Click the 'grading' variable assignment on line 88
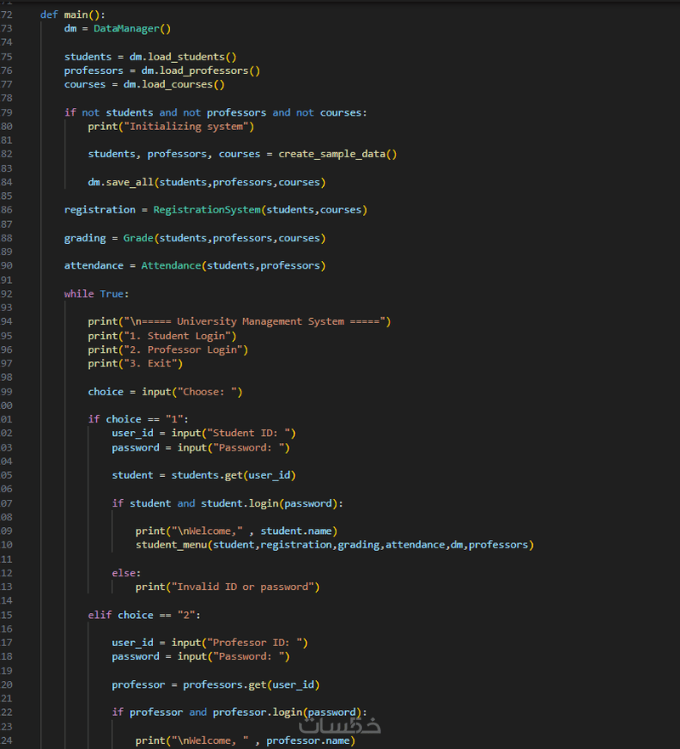Screen dimensions: 680x749 (x=85, y=238)
